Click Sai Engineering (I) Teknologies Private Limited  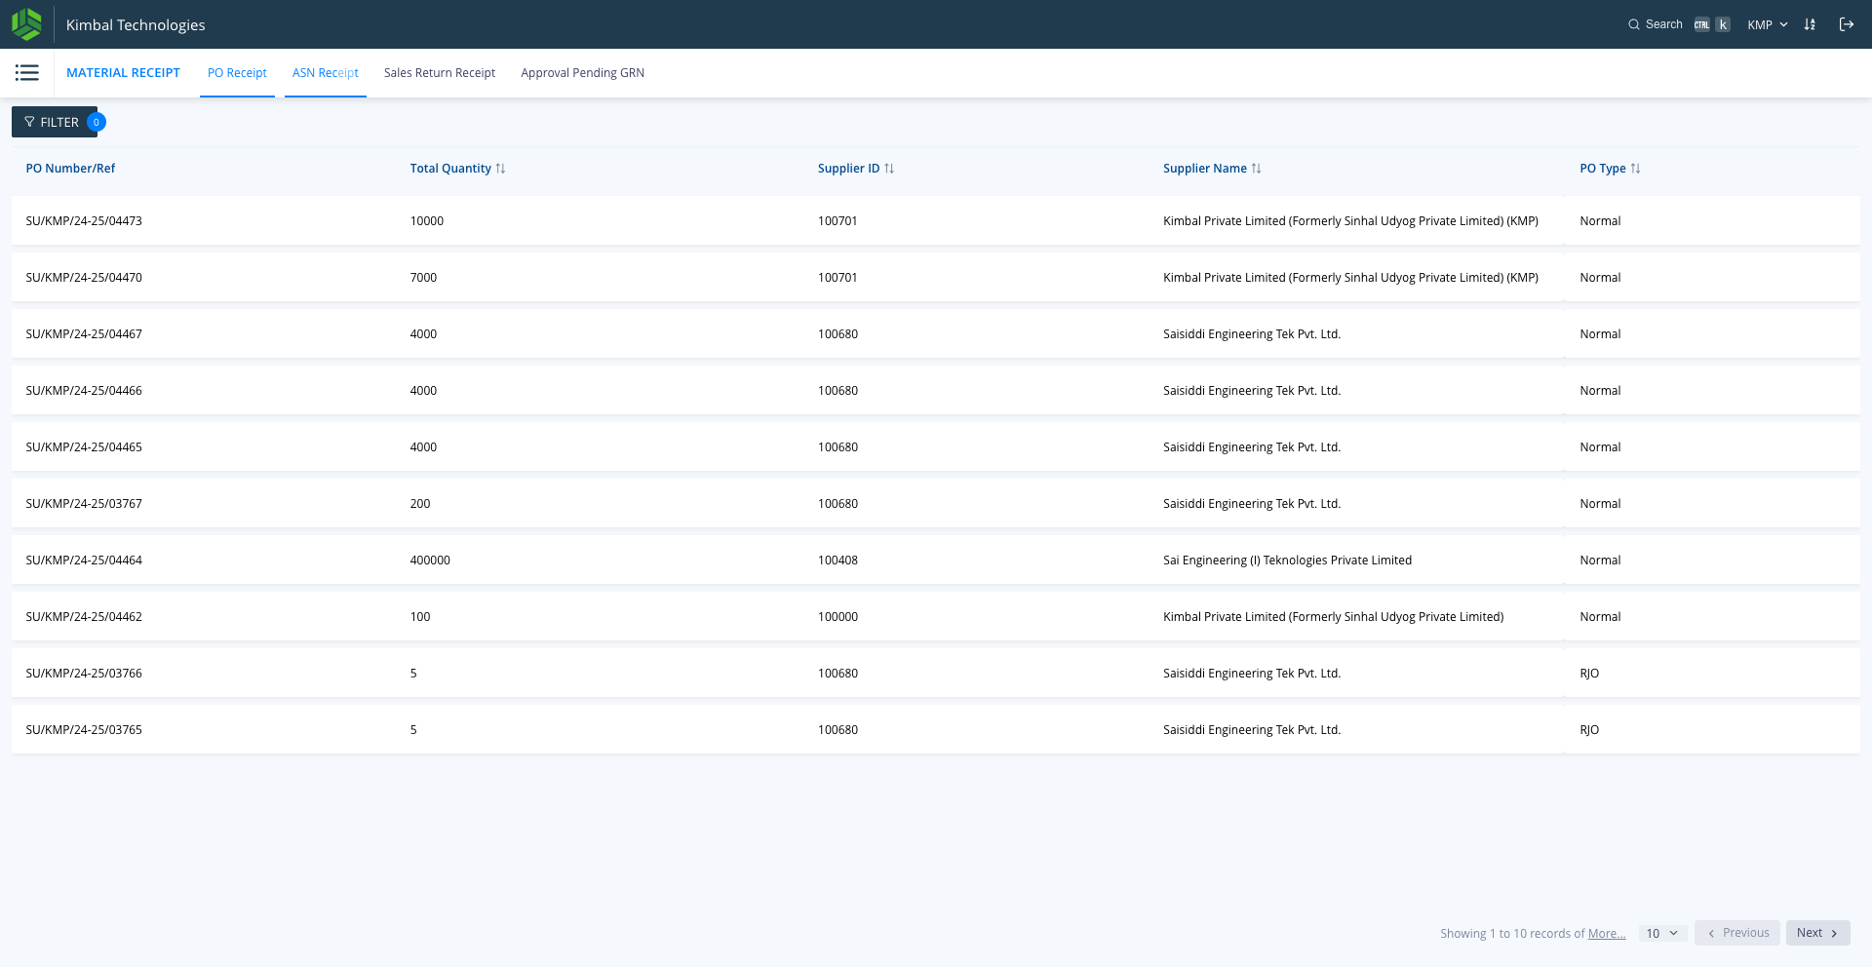(x=1287, y=561)
